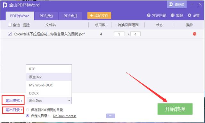
Task: Click the start page field showing 1
Action: point(119,34)
